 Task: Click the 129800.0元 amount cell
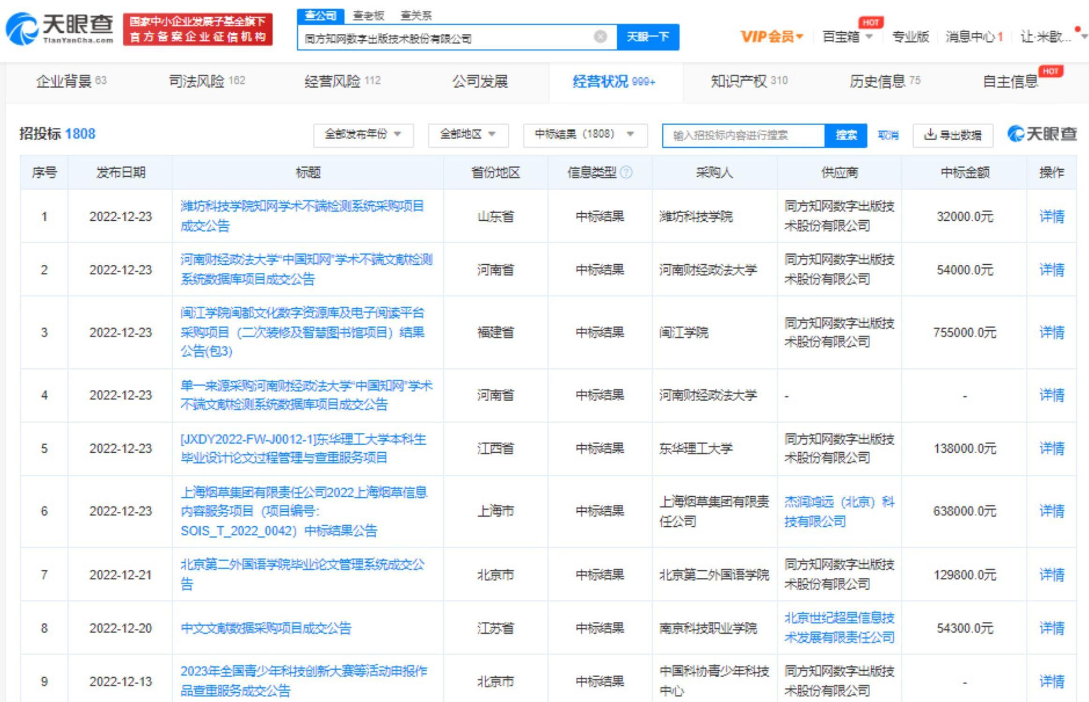pos(964,575)
